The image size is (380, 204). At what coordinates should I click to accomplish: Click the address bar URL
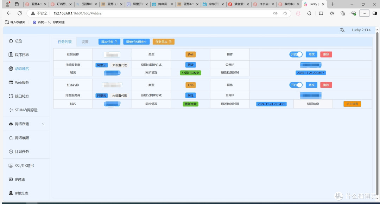pos(77,13)
